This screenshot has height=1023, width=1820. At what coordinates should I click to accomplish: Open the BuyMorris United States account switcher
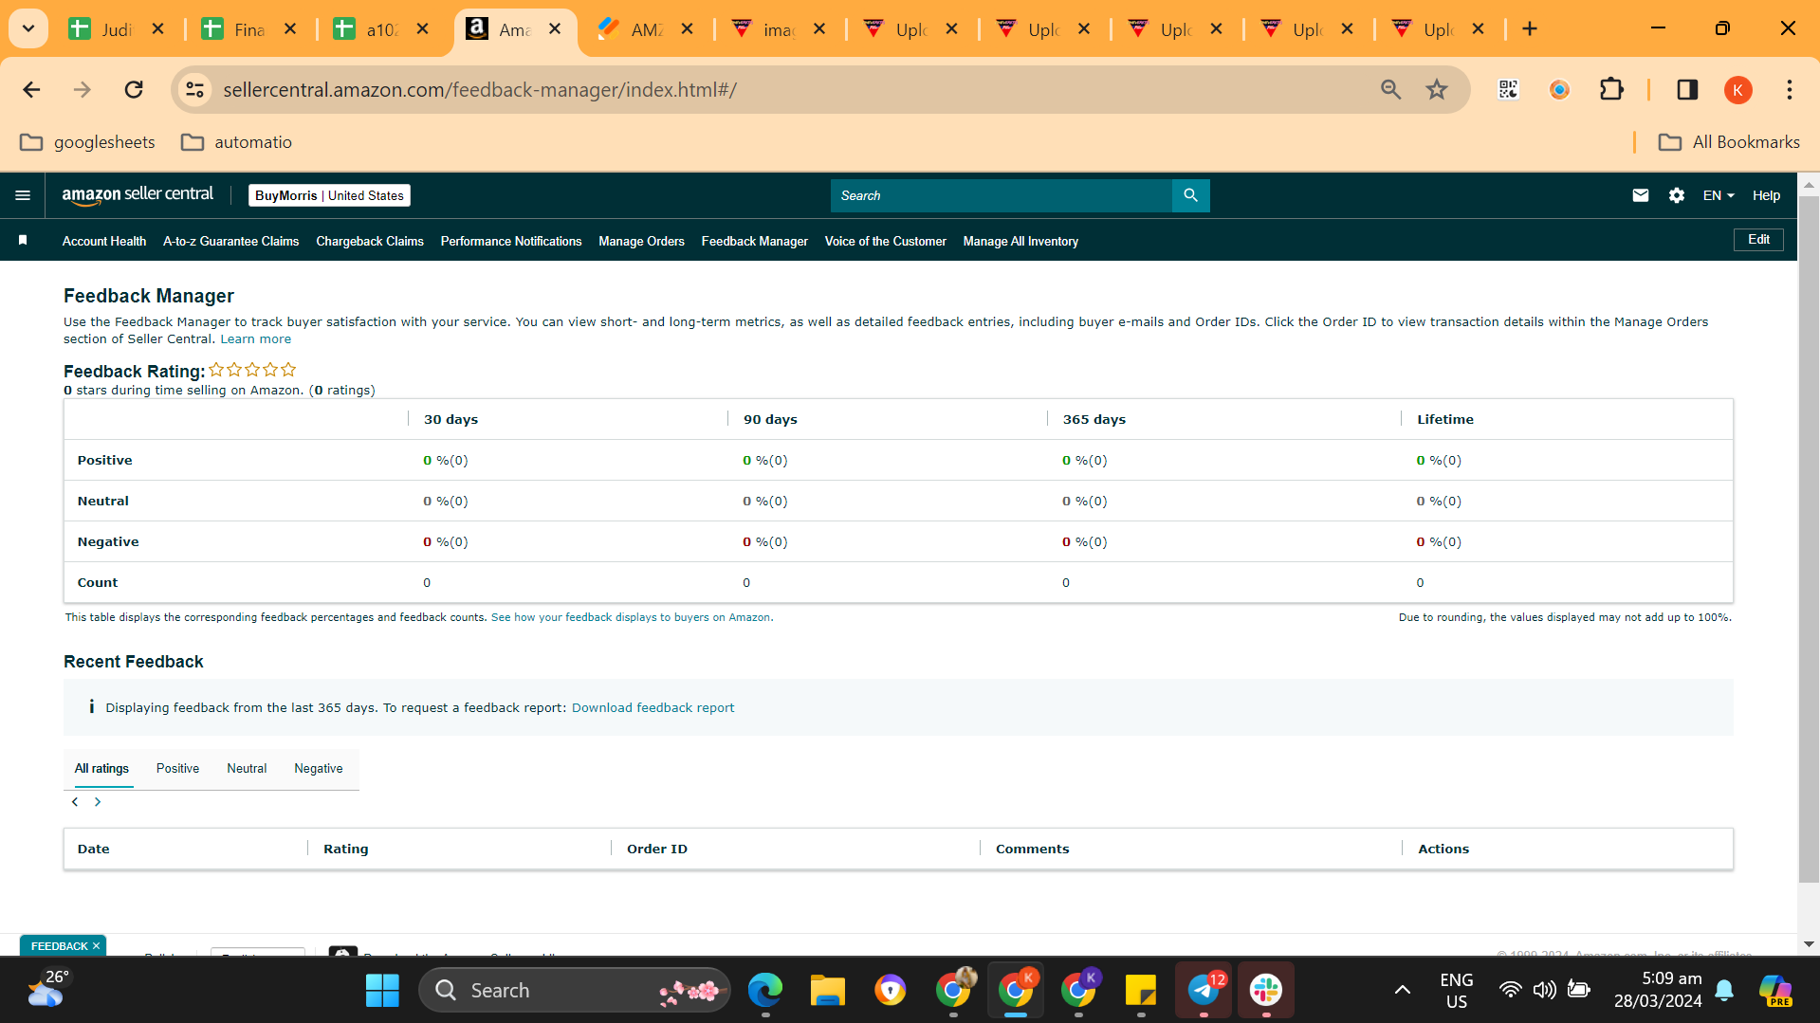(x=329, y=195)
